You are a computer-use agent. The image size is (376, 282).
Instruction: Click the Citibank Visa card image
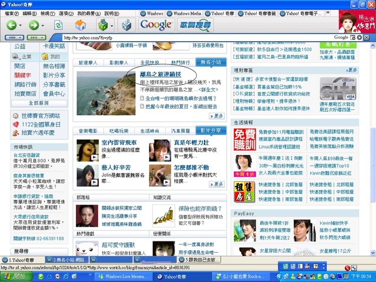pos(338,89)
